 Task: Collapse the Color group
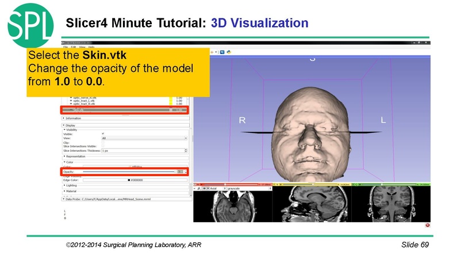click(68, 162)
